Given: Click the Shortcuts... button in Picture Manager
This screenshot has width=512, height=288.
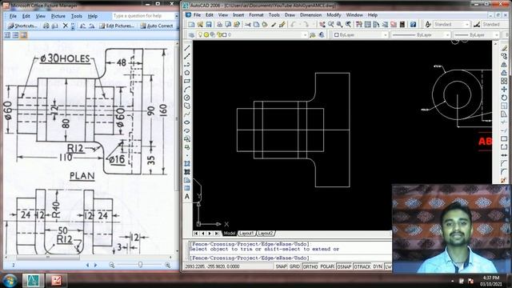Looking at the screenshot, I should click(22, 26).
